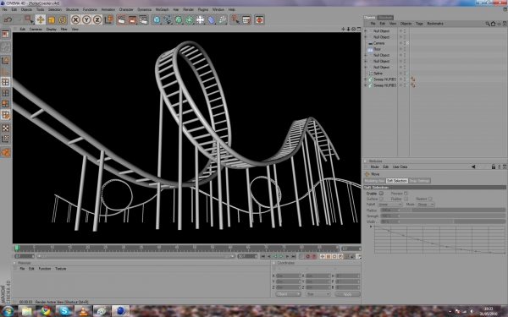Viewport: 508px width, 317px height.
Task: Toggle the Enable soft selection checkbox
Action: (x=381, y=194)
